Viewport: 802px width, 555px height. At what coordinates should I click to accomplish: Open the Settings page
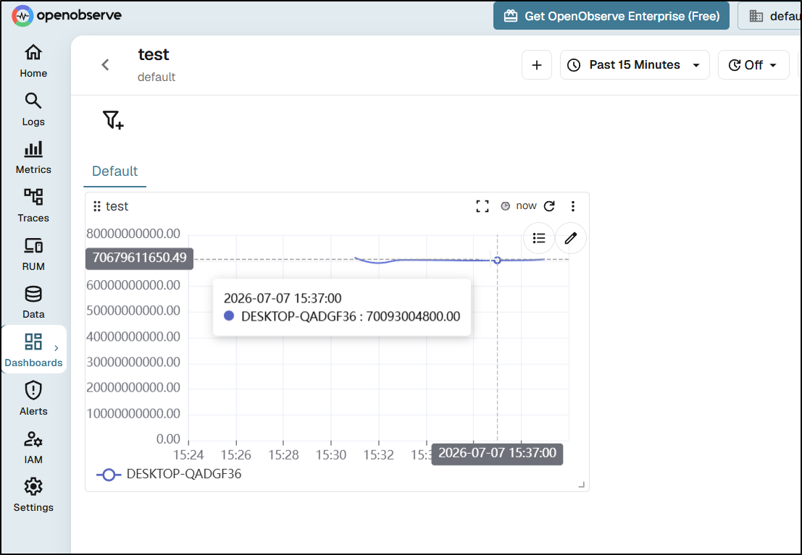(33, 495)
